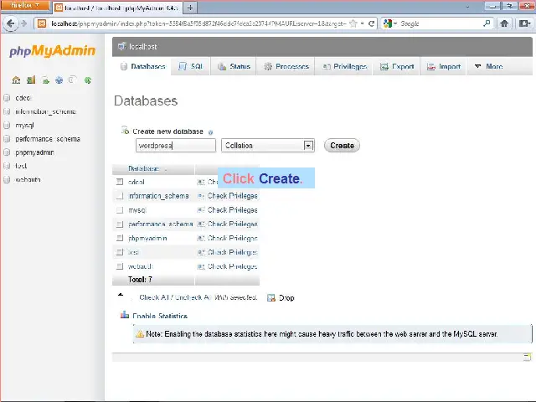Go to phpMyAdmin home via house icon
Viewport: 536px width, 402px height.
pos(16,80)
